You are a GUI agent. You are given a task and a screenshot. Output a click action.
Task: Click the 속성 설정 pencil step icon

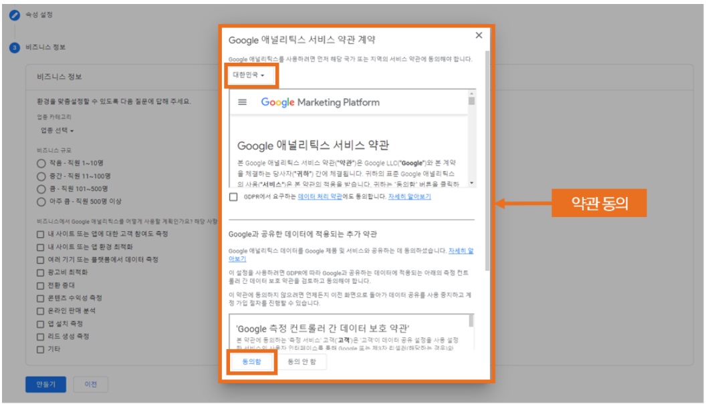tap(15, 15)
